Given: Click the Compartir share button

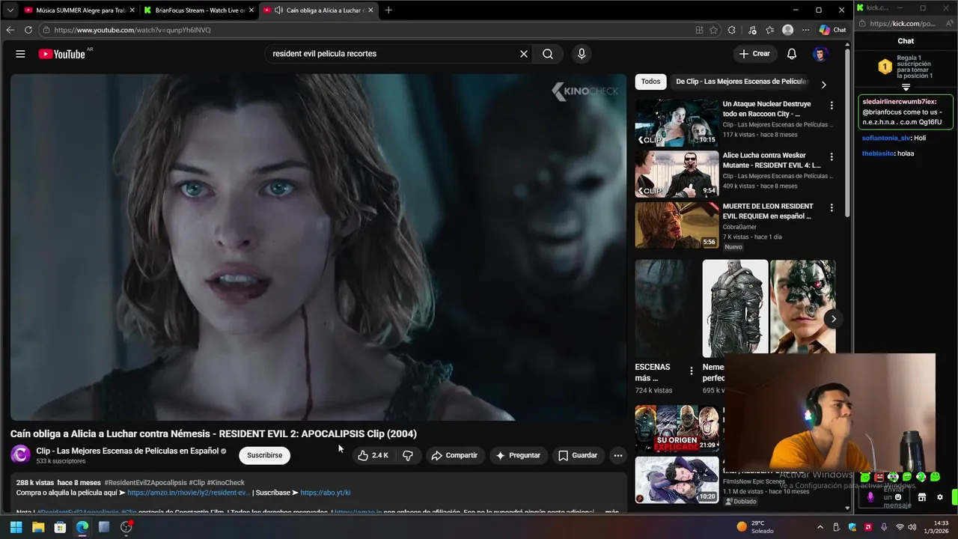Looking at the screenshot, I should (x=454, y=455).
